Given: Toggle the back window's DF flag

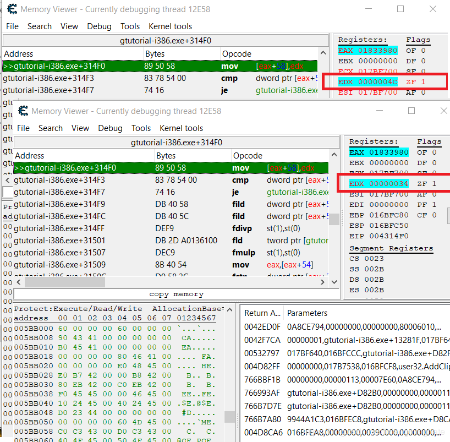Looking at the screenshot, I should click(x=416, y=61).
